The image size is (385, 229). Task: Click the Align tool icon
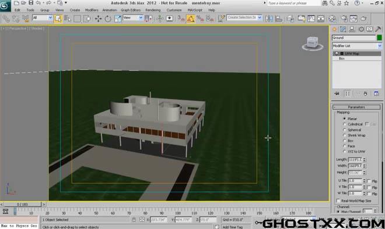[279, 19]
